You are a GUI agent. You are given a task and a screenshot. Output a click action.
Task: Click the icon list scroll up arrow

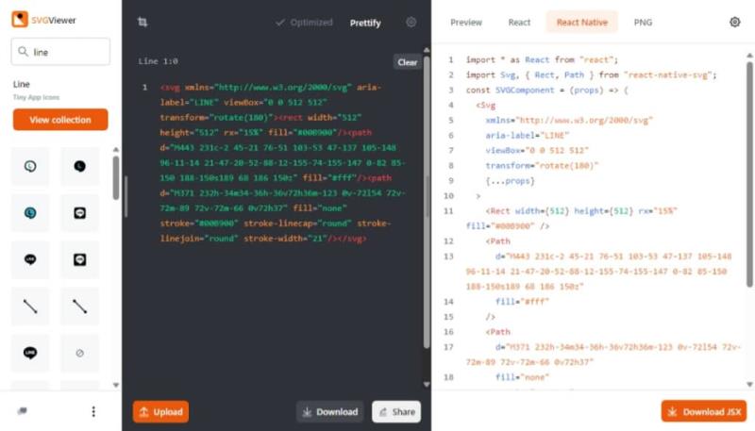[x=115, y=150]
